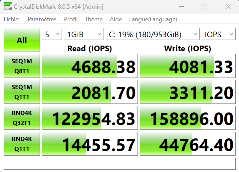Open the Langue(Language) menu
The width and height of the screenshot is (239, 172).
coord(153,19)
